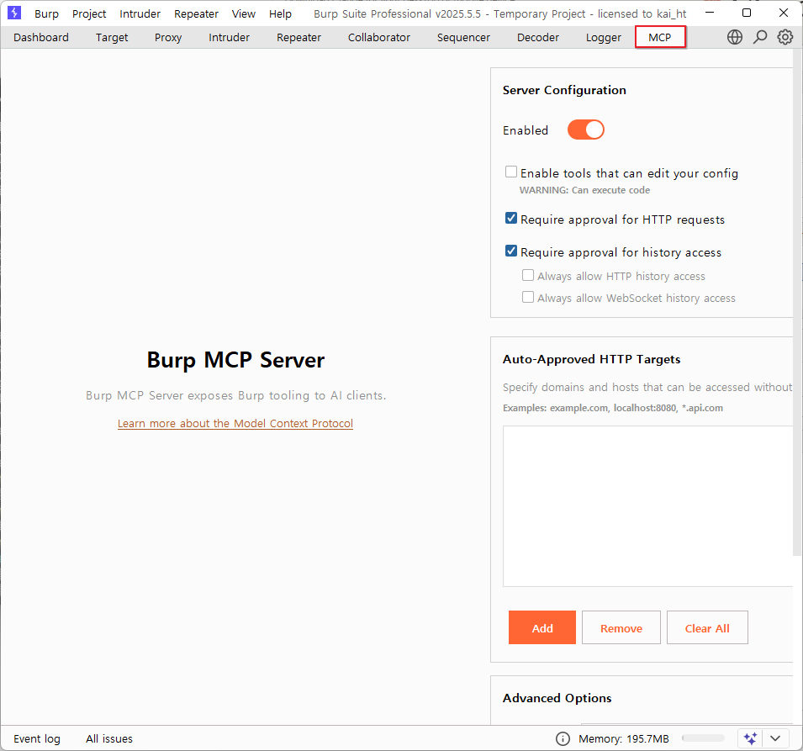Click the memory info circle icon
The height and width of the screenshot is (751, 803).
click(563, 738)
